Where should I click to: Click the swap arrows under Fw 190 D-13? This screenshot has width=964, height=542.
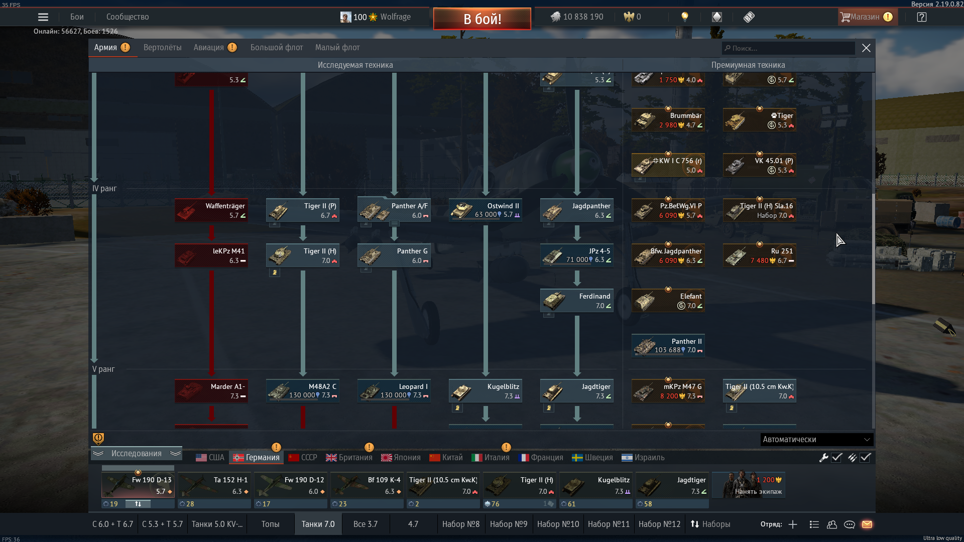138,504
